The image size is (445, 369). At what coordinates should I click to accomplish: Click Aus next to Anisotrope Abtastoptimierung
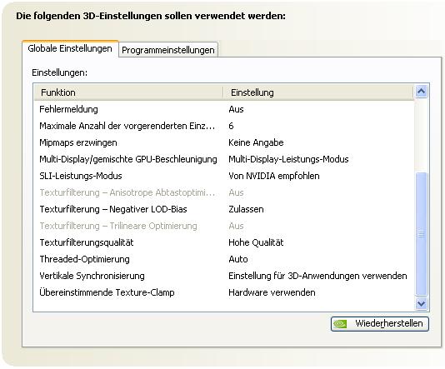(x=236, y=192)
